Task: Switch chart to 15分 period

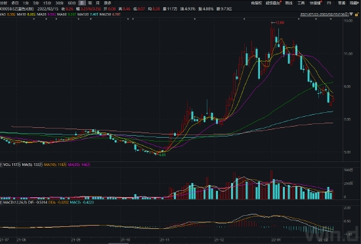Action: 47,3
